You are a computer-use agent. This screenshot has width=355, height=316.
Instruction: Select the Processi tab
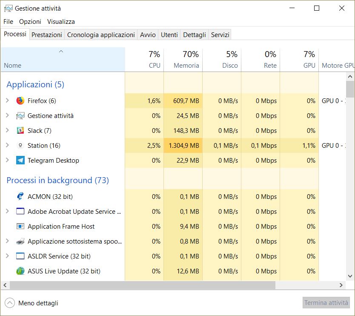coord(15,34)
